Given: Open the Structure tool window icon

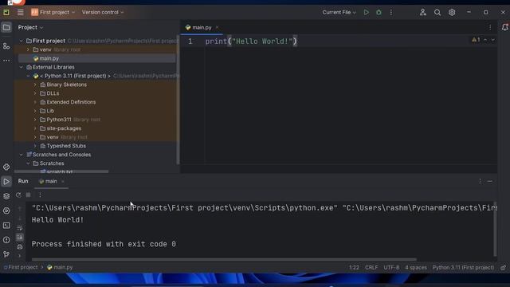Looking at the screenshot, I should pos(6,46).
